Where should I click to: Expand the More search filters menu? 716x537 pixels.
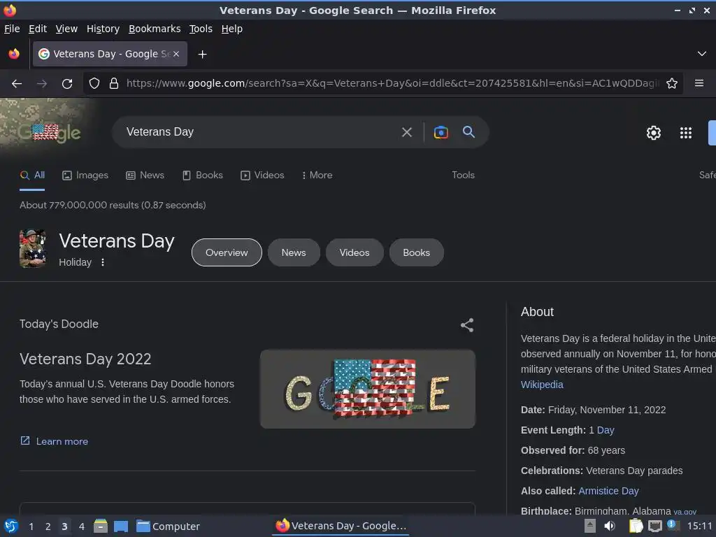pos(317,176)
